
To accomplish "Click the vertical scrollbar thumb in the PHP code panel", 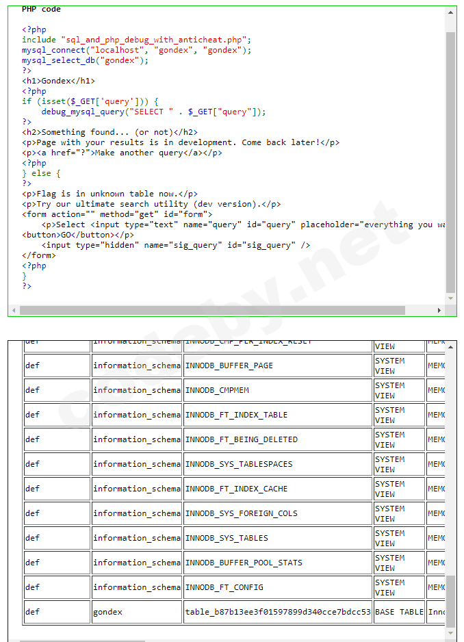I will click(x=450, y=162).
